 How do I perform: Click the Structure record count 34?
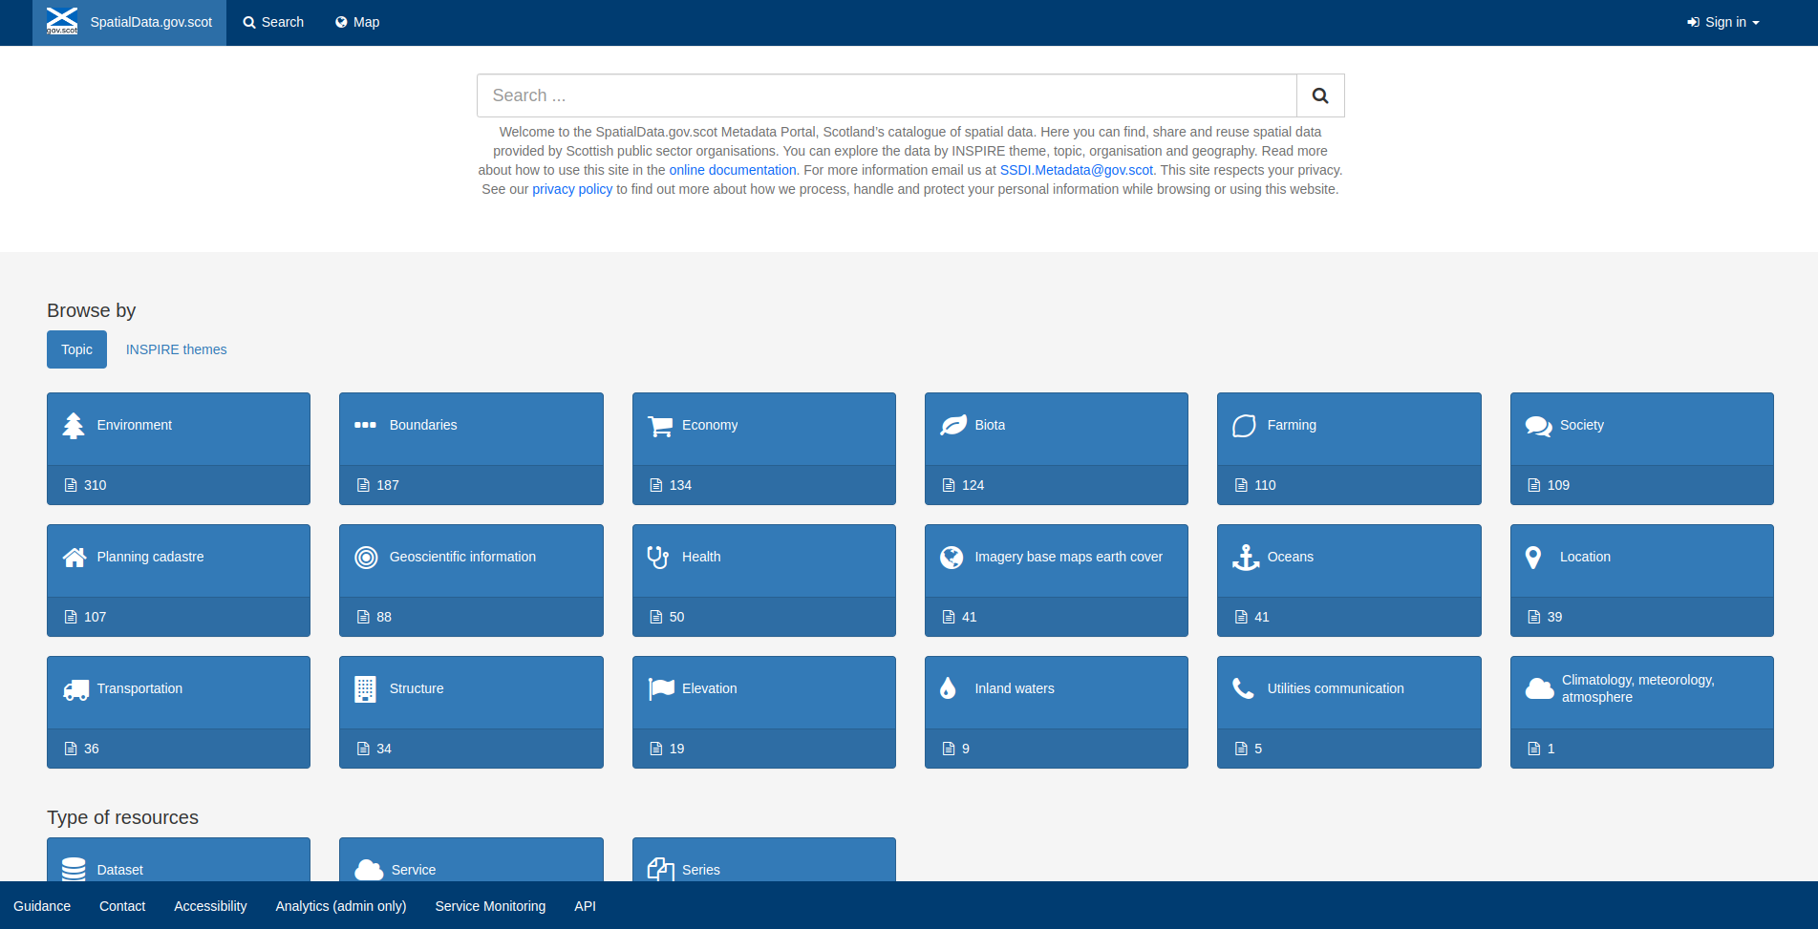click(x=384, y=749)
